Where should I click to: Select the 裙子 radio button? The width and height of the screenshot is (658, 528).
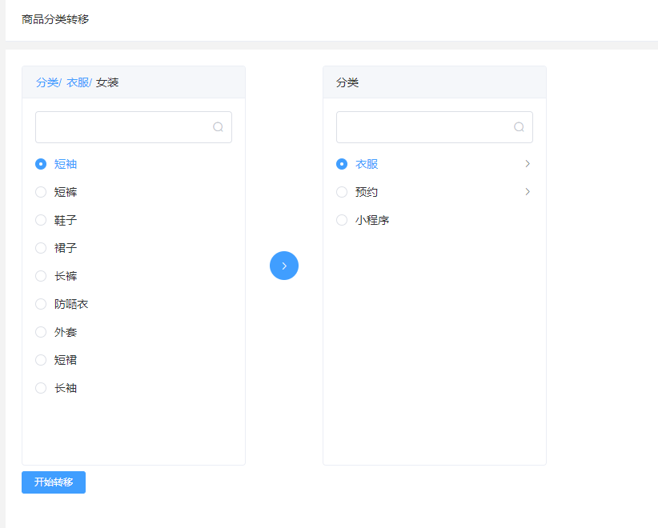pyautogui.click(x=41, y=248)
